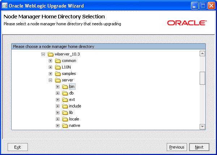Click the wizard title bar application icon
217x155 pixels.
coord(5,6)
